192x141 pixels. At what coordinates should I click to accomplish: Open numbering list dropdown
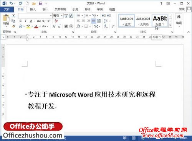coord(90,16)
